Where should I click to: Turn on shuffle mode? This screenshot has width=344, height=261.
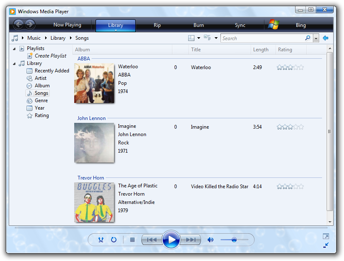(101, 239)
